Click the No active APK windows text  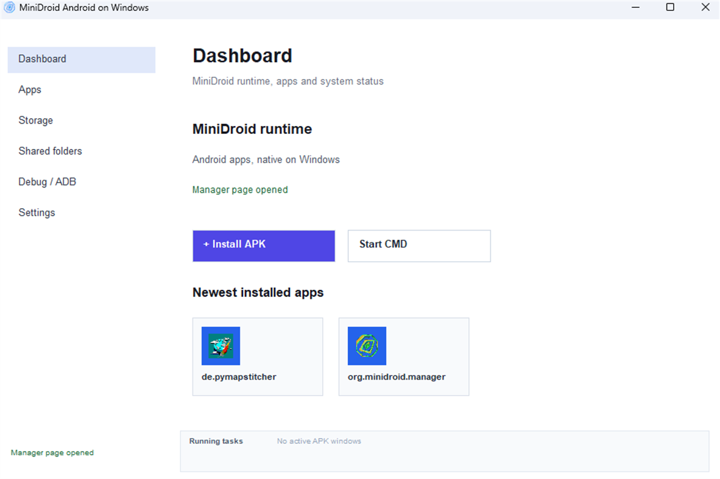coord(319,441)
